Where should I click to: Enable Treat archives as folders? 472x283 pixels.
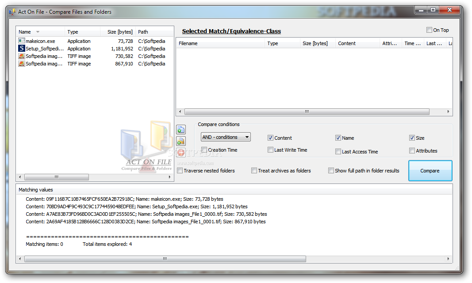point(254,171)
